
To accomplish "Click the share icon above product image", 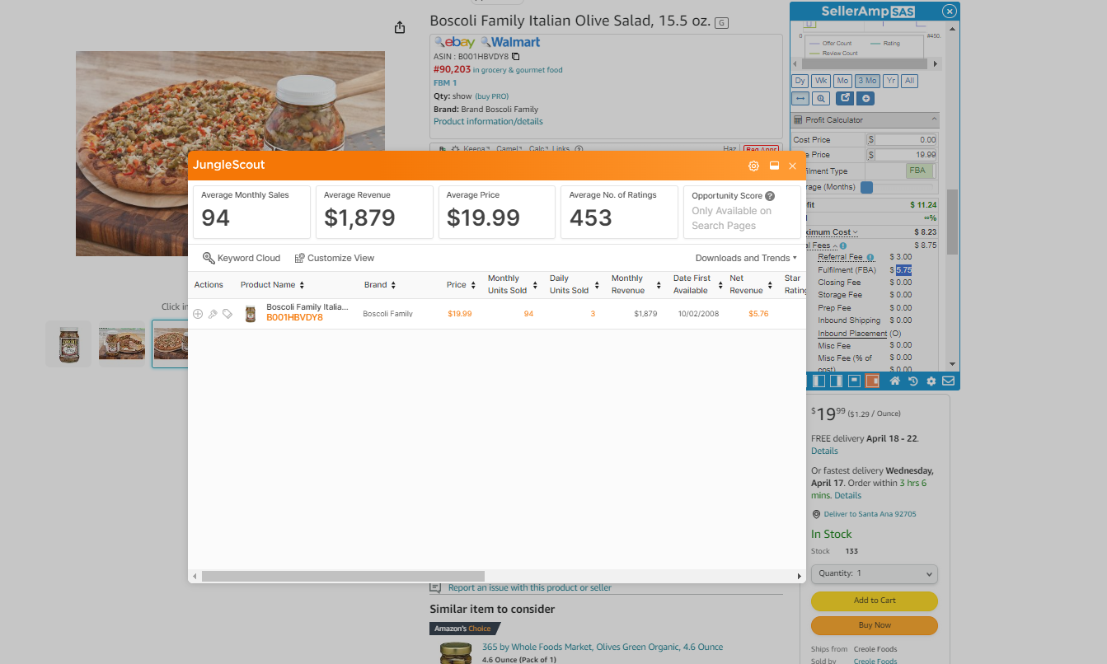I will pos(400,27).
